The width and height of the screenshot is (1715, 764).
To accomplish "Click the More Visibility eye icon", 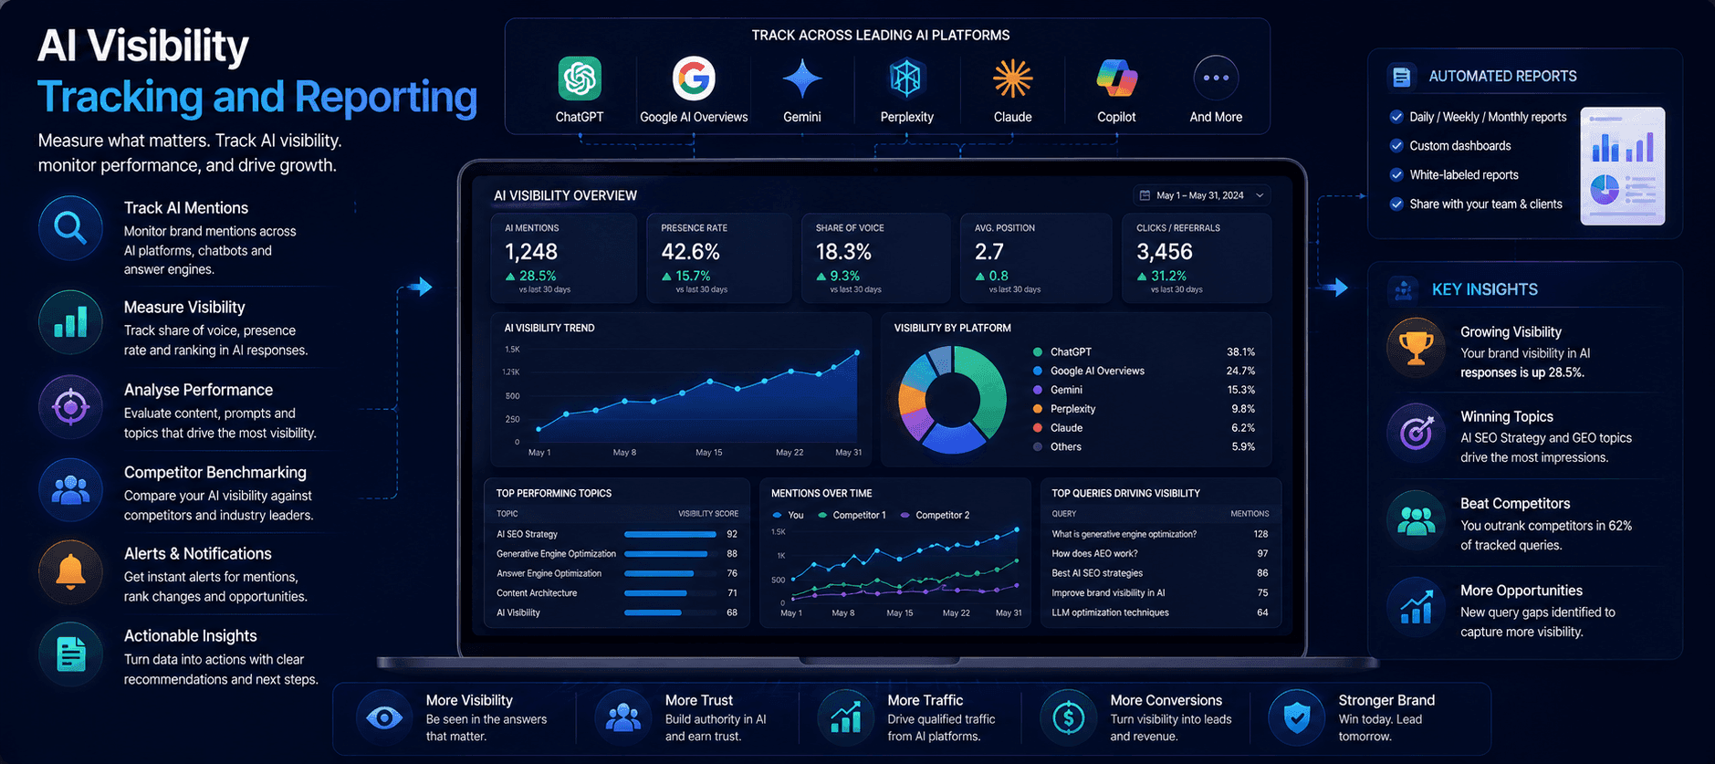I will (384, 718).
